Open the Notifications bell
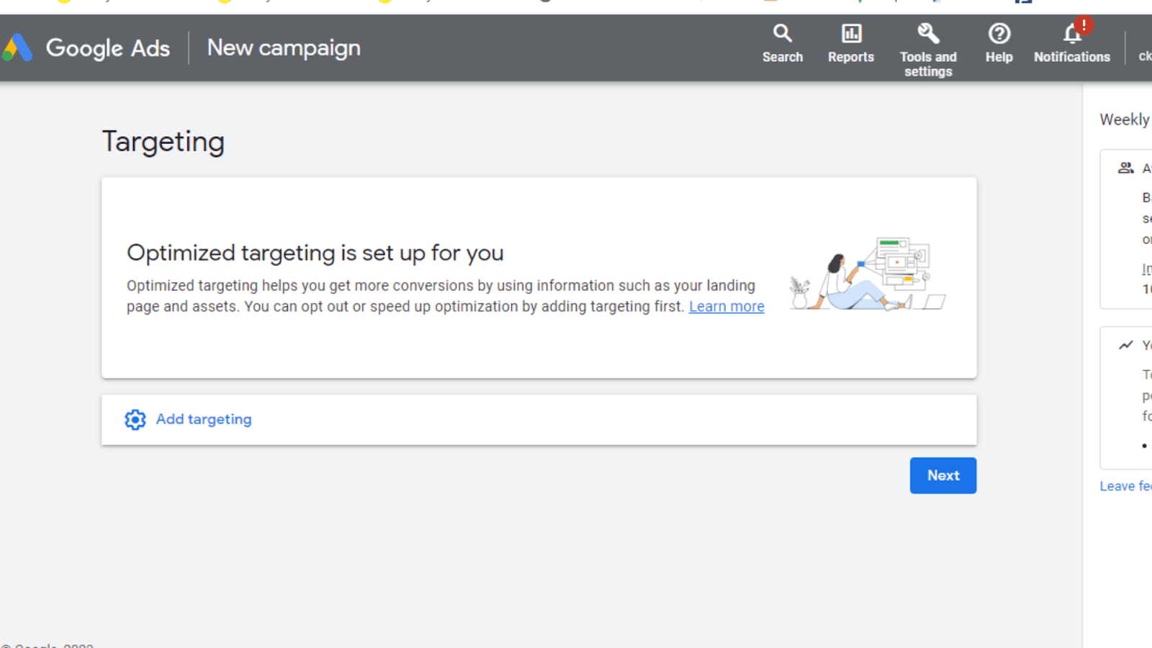The width and height of the screenshot is (1152, 648). click(x=1071, y=35)
